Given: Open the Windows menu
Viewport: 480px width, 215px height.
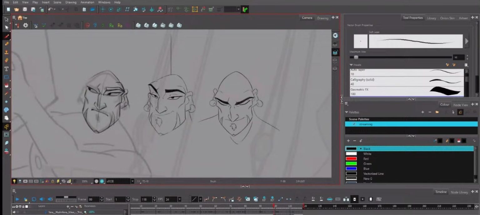Looking at the screenshot, I should coord(104,2).
